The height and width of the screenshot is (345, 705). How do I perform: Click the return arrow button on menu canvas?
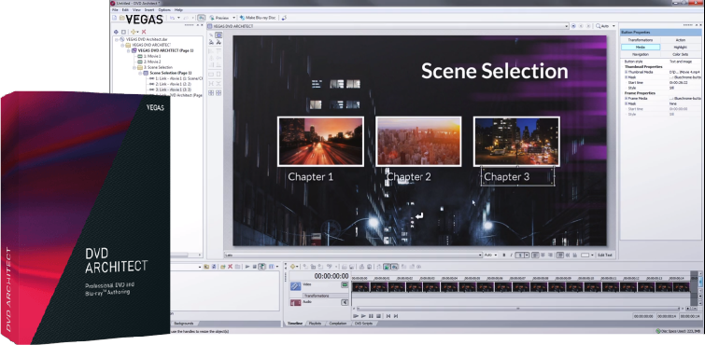pyautogui.click(x=419, y=217)
